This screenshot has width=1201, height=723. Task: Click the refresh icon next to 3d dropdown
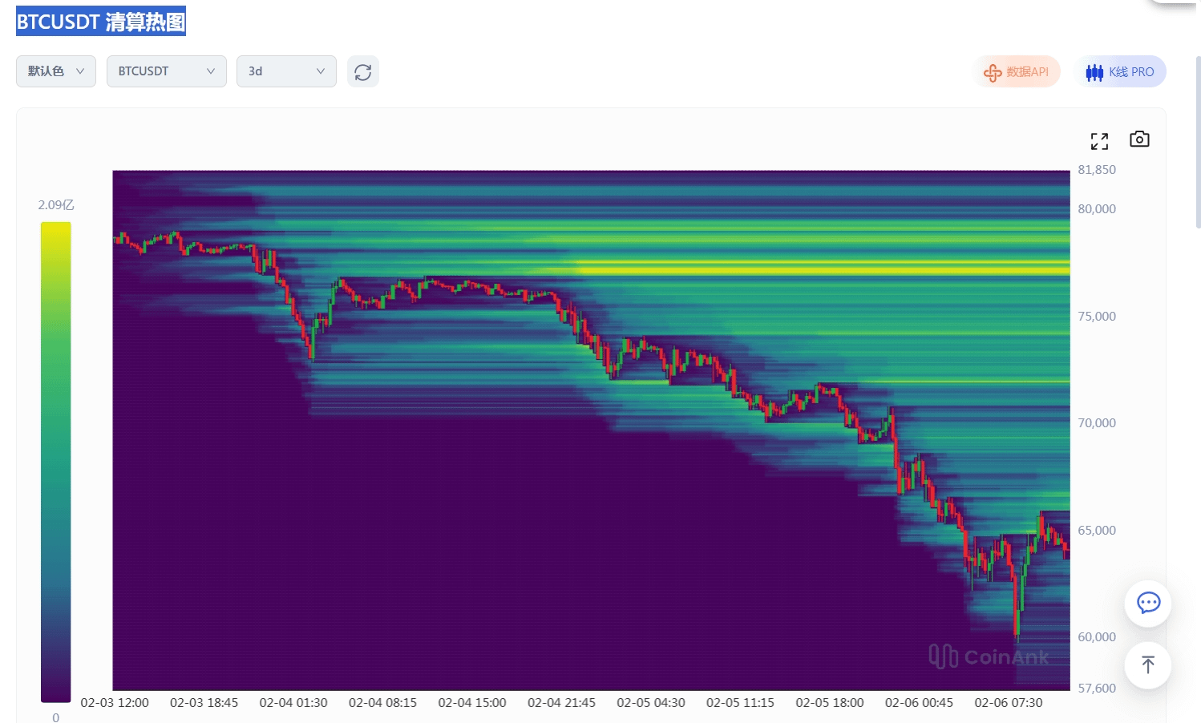tap(362, 72)
